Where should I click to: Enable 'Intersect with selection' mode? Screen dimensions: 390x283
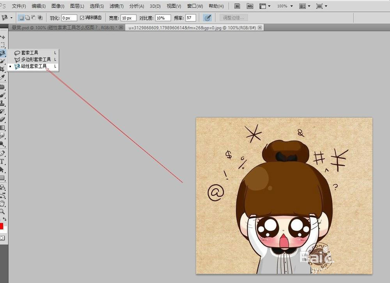point(40,18)
